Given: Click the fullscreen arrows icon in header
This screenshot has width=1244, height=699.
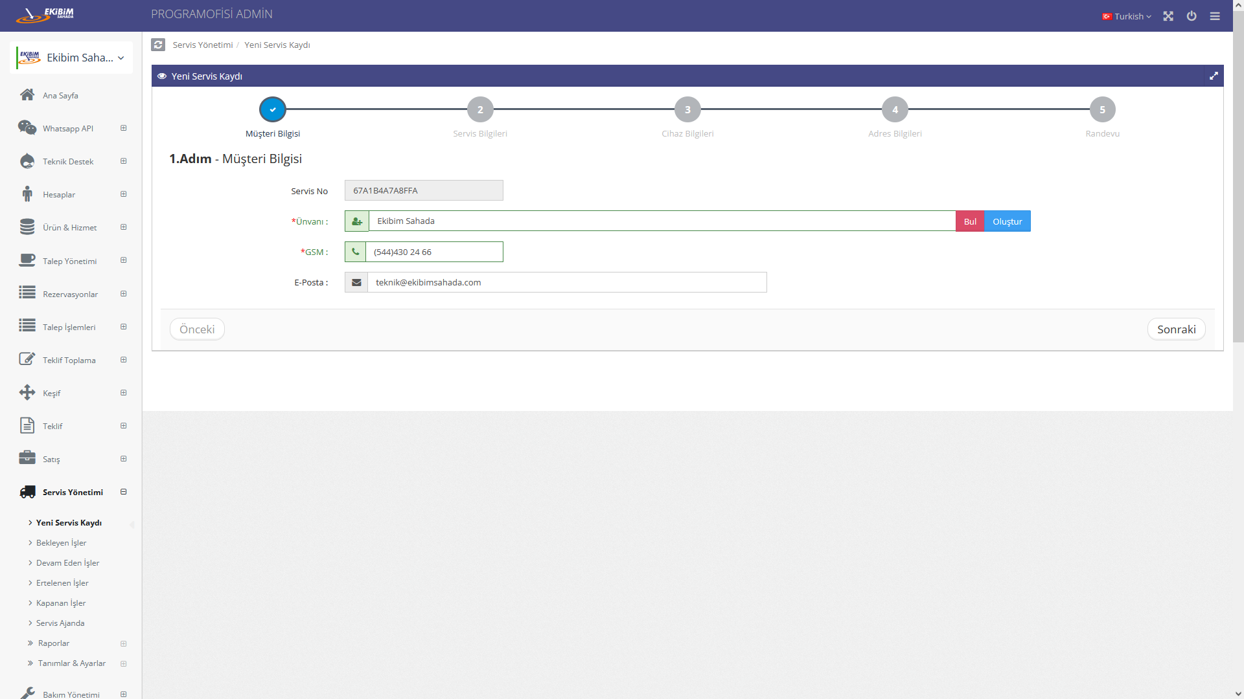Looking at the screenshot, I should point(1168,16).
